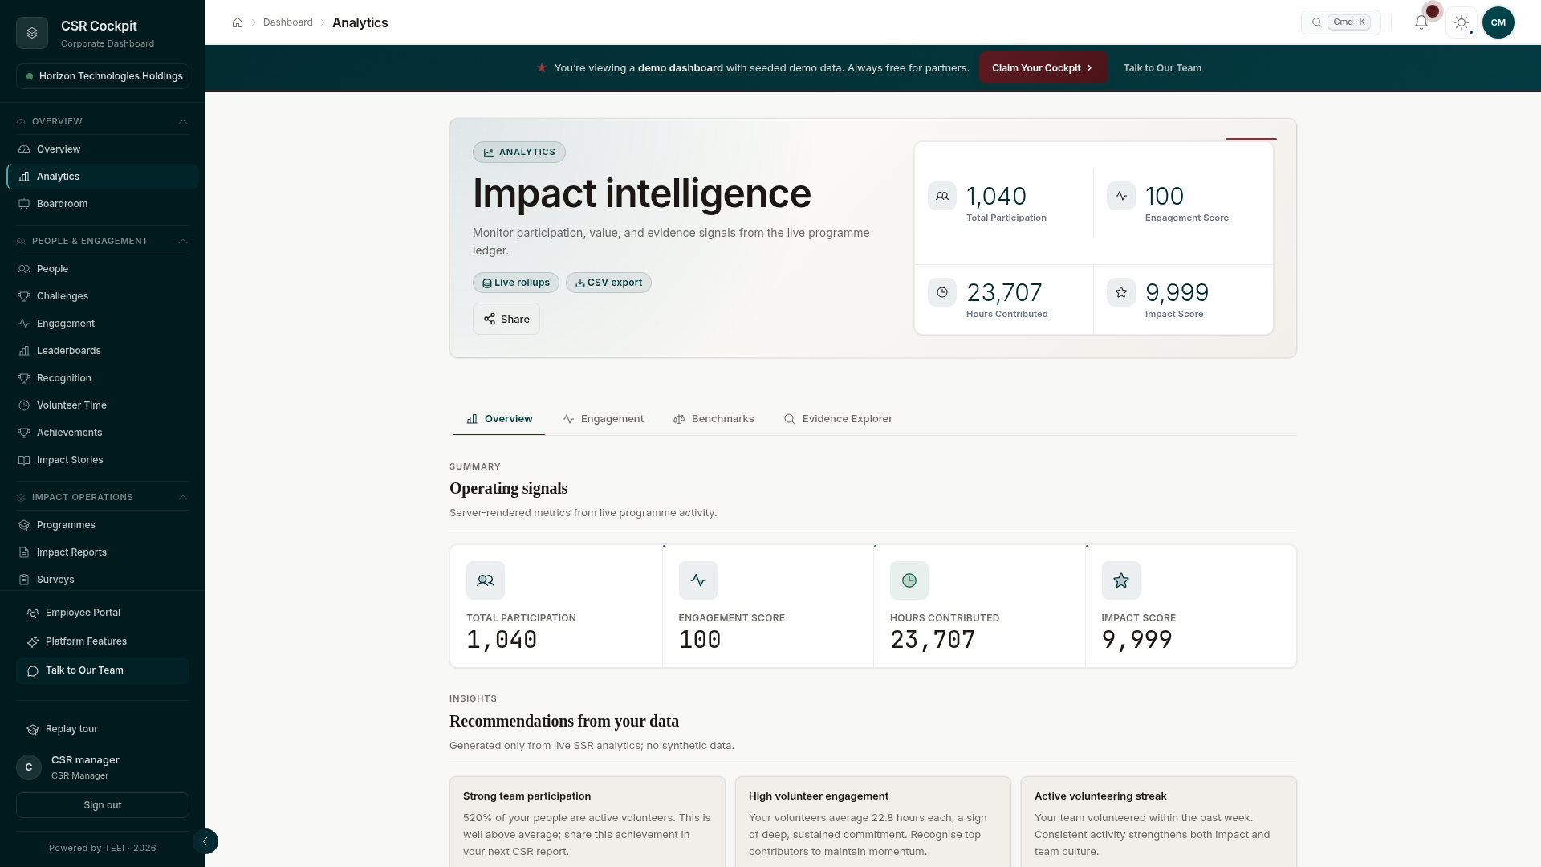Image resolution: width=1541 pixels, height=867 pixels.
Task: Click the Share button
Action: [x=506, y=320]
